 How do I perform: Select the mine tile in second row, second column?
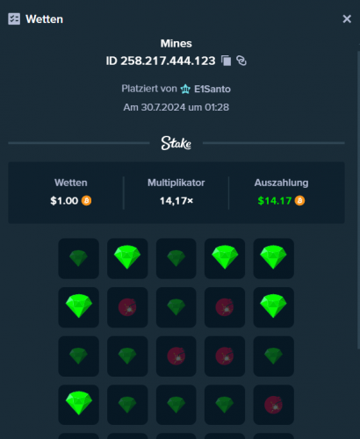tap(127, 307)
